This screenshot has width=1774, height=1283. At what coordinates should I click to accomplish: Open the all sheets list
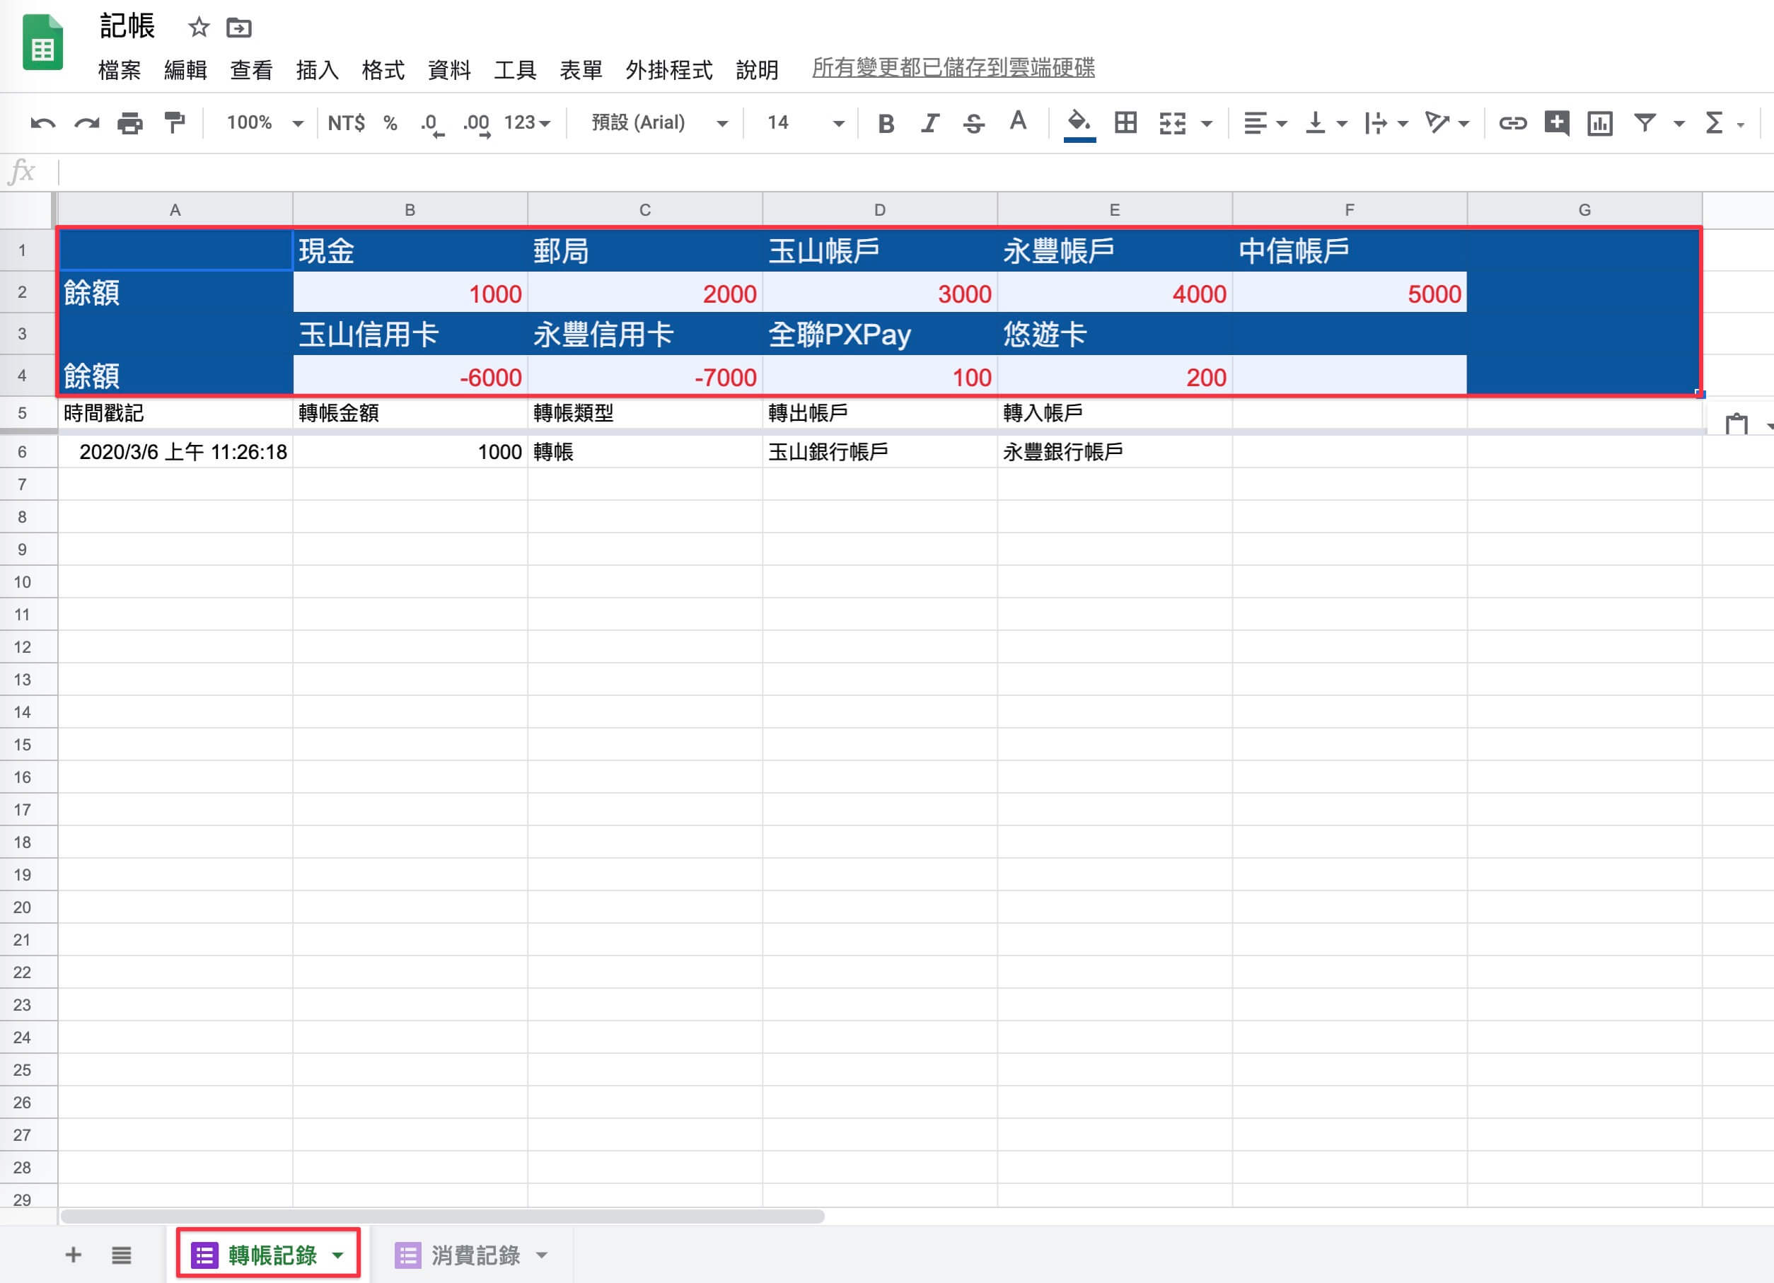(x=121, y=1255)
